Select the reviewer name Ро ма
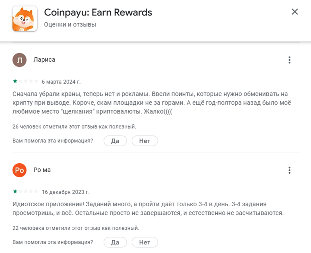Image resolution: width=311 pixels, height=253 pixels. tap(42, 170)
